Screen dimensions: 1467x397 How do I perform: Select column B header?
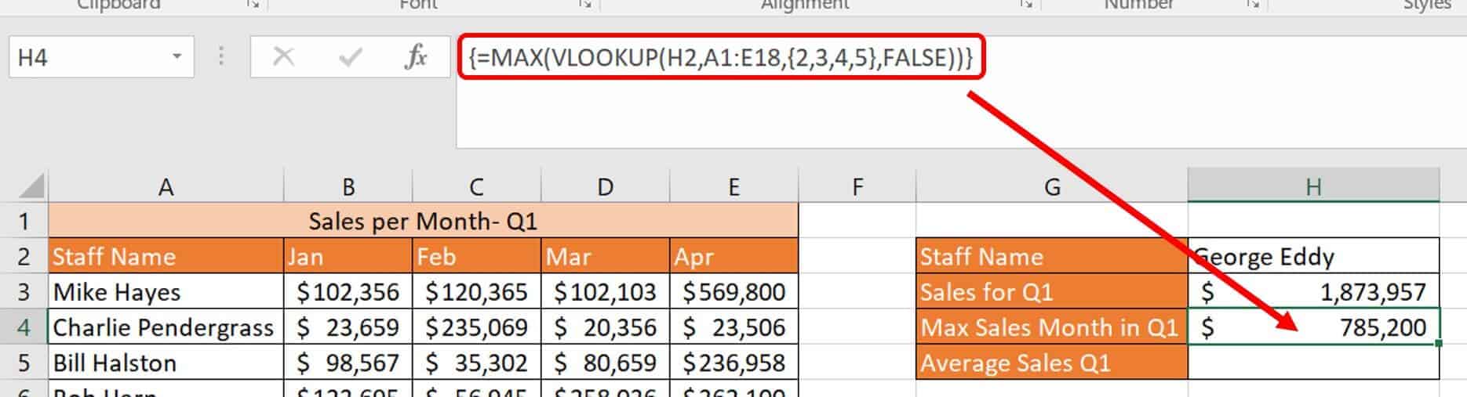(348, 187)
